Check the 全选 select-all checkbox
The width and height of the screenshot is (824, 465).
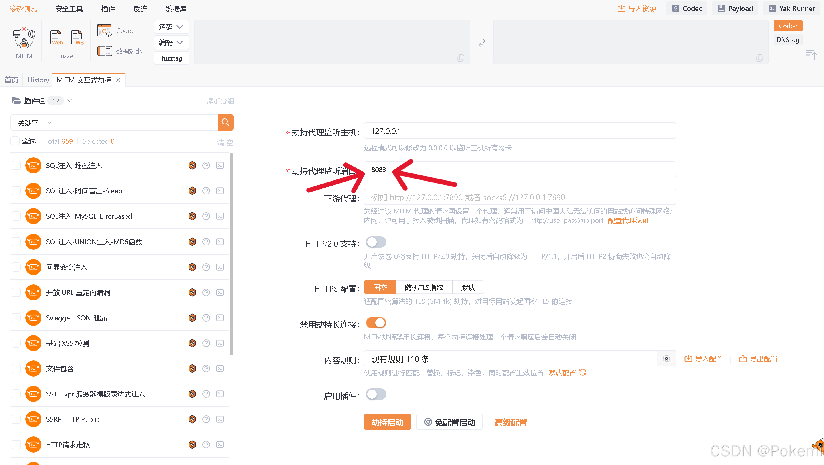click(15, 141)
